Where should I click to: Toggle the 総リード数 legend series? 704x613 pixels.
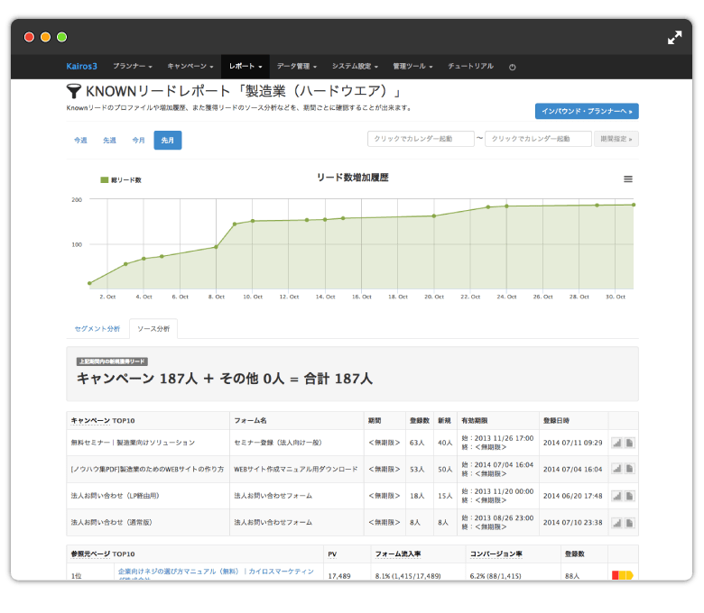[121, 179]
